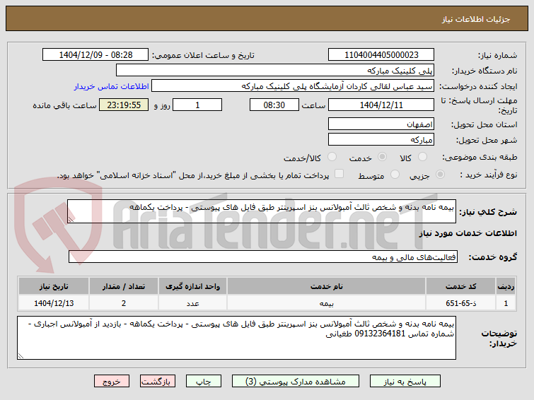Click the ایجاد کننده درخواست field

coord(293,86)
